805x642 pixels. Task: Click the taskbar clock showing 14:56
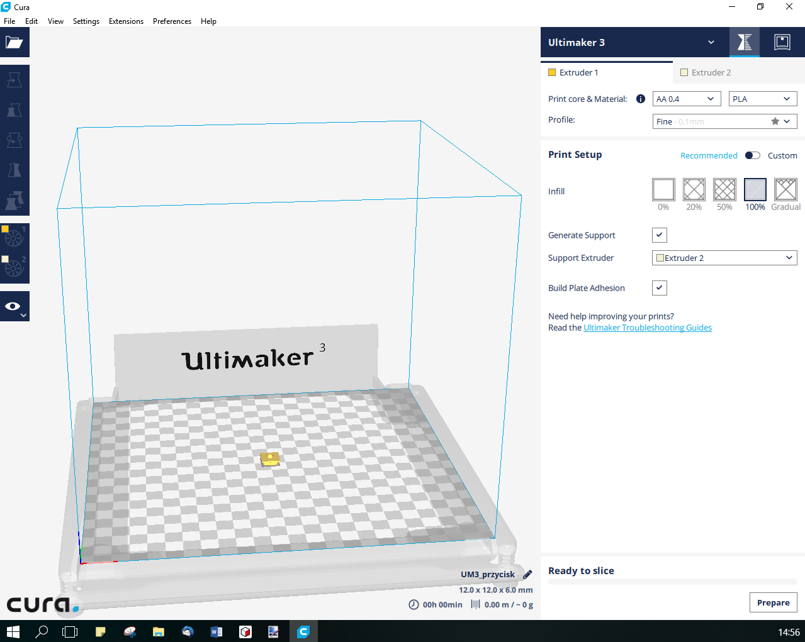tap(789, 632)
